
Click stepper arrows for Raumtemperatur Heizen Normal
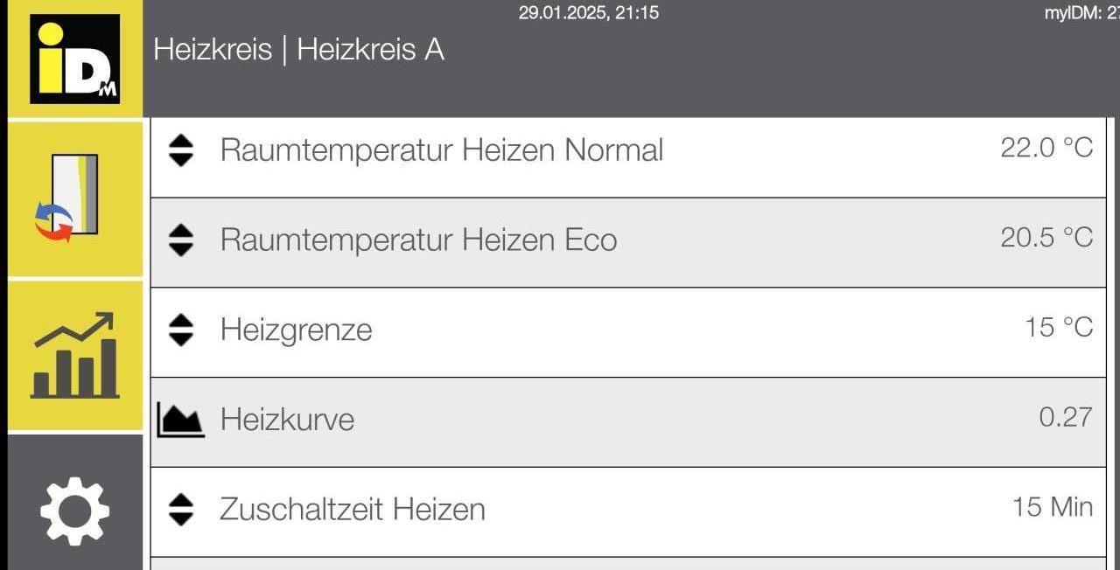(x=180, y=150)
